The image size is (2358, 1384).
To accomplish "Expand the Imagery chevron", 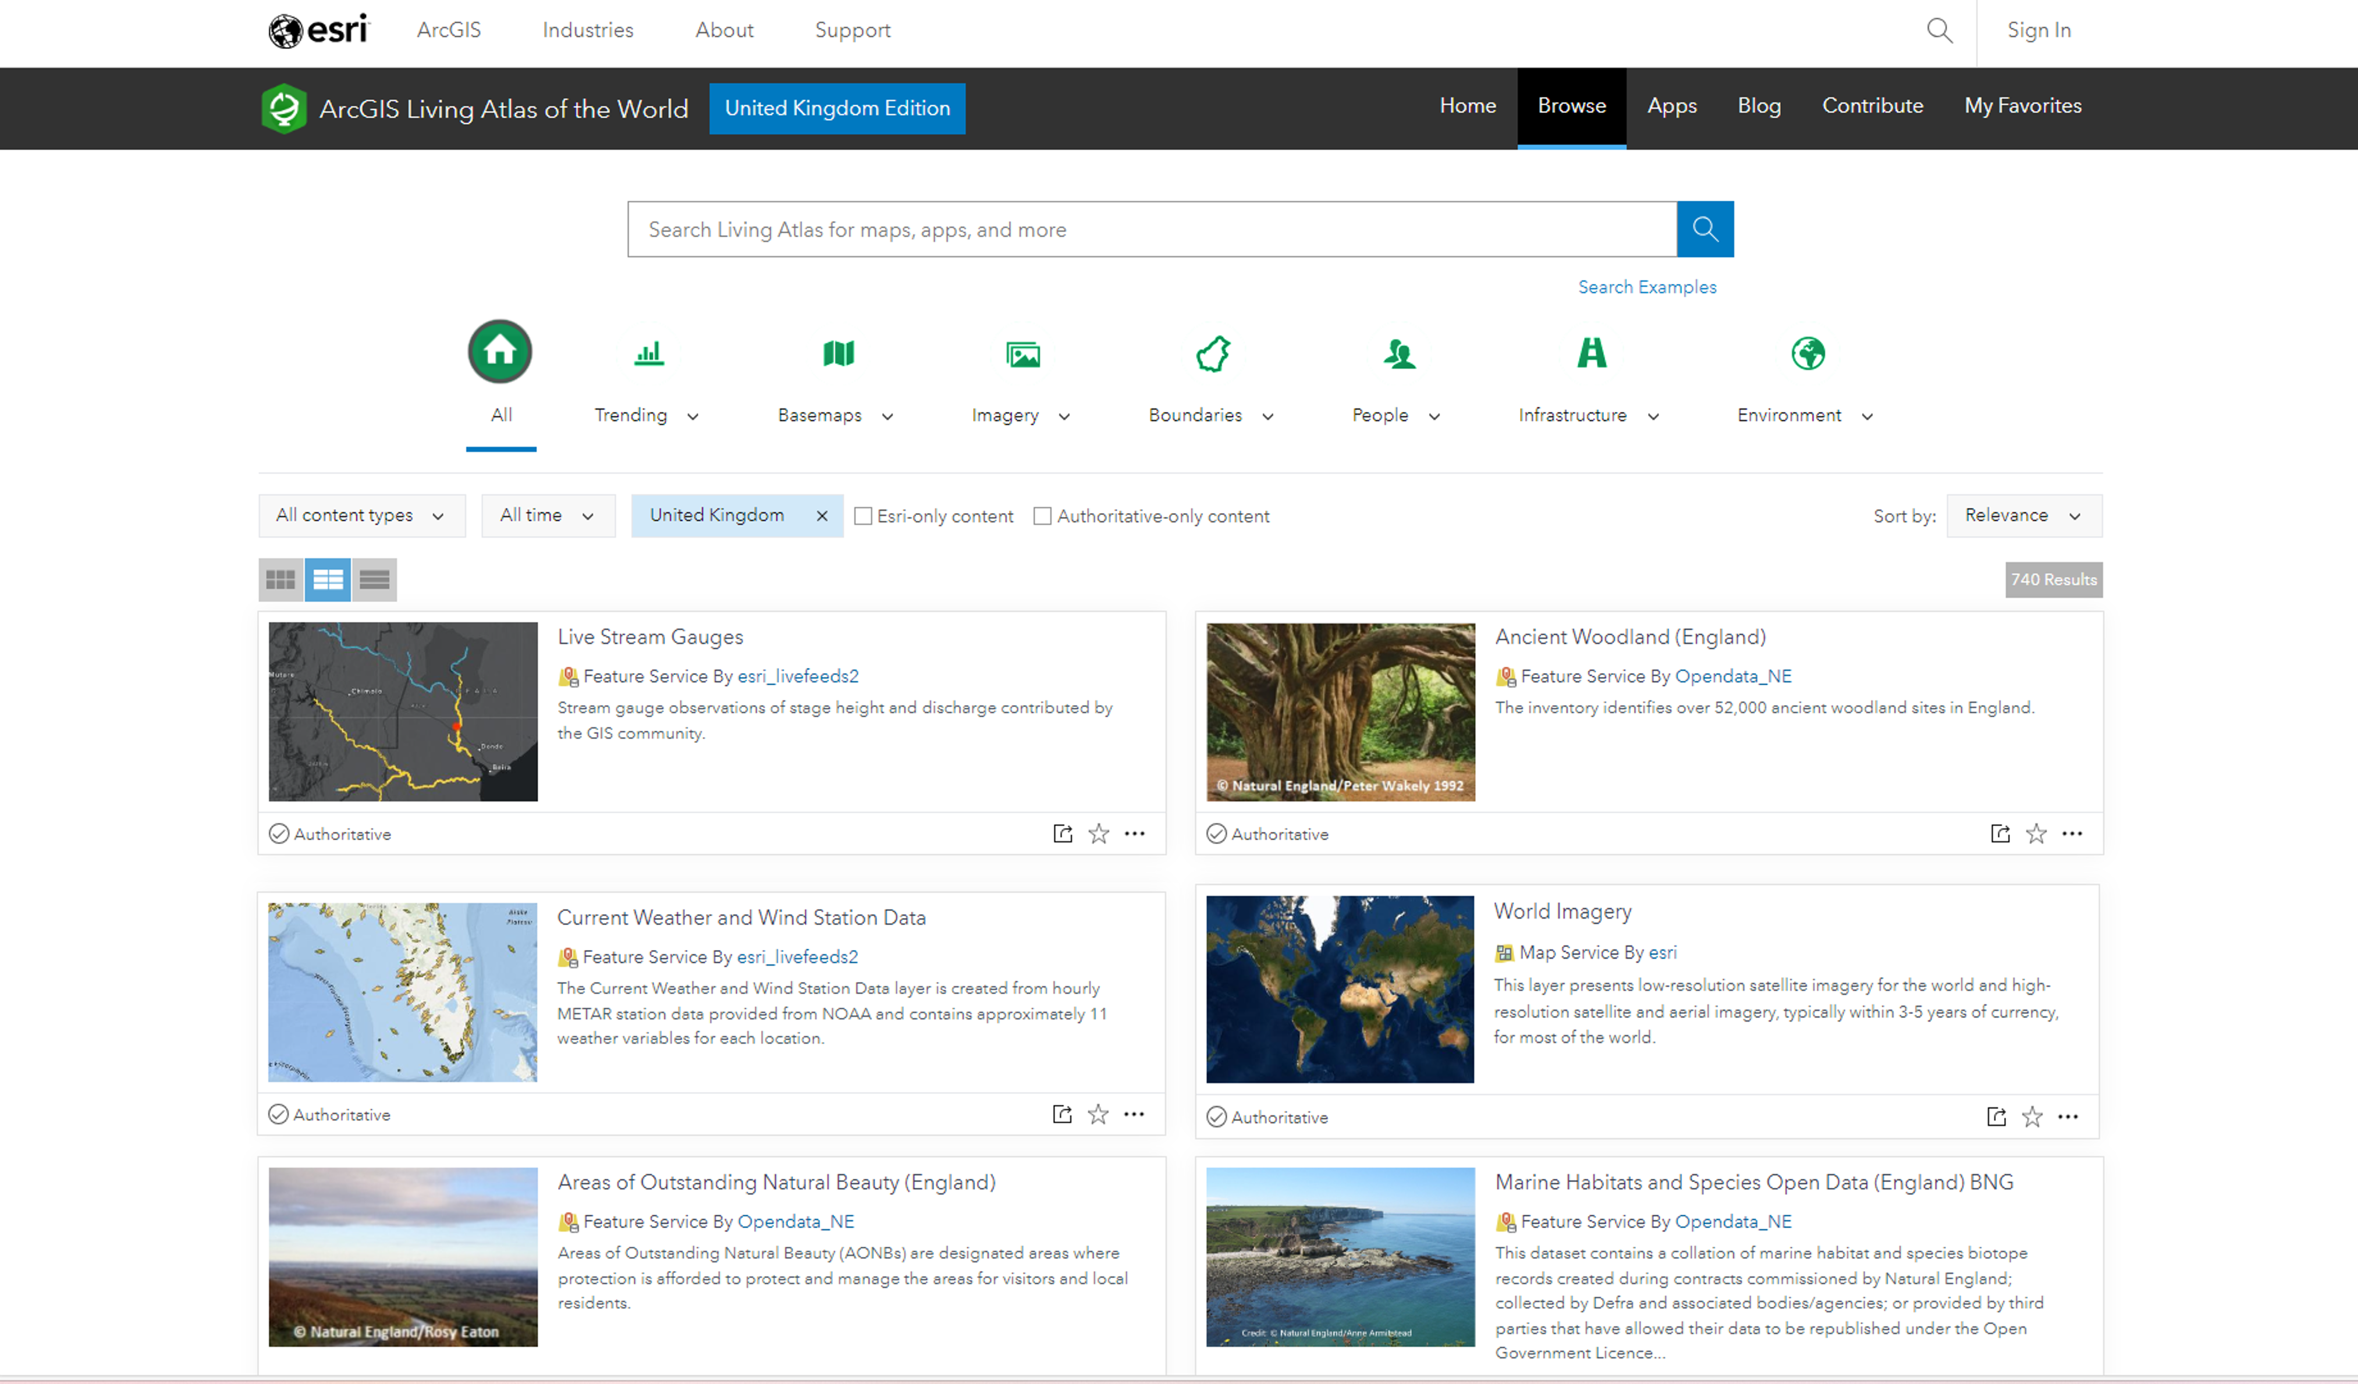I will coord(1064,417).
